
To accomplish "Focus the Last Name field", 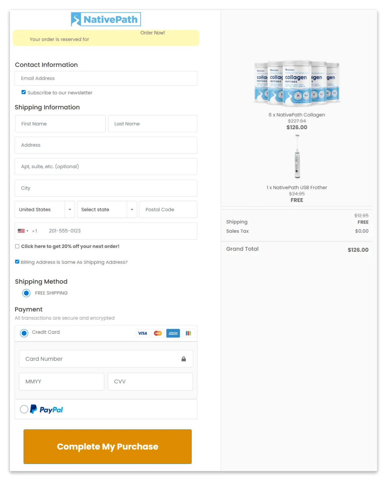I will coord(153,124).
